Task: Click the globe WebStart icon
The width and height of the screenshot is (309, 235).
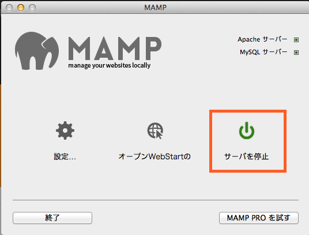Action: pos(155,130)
